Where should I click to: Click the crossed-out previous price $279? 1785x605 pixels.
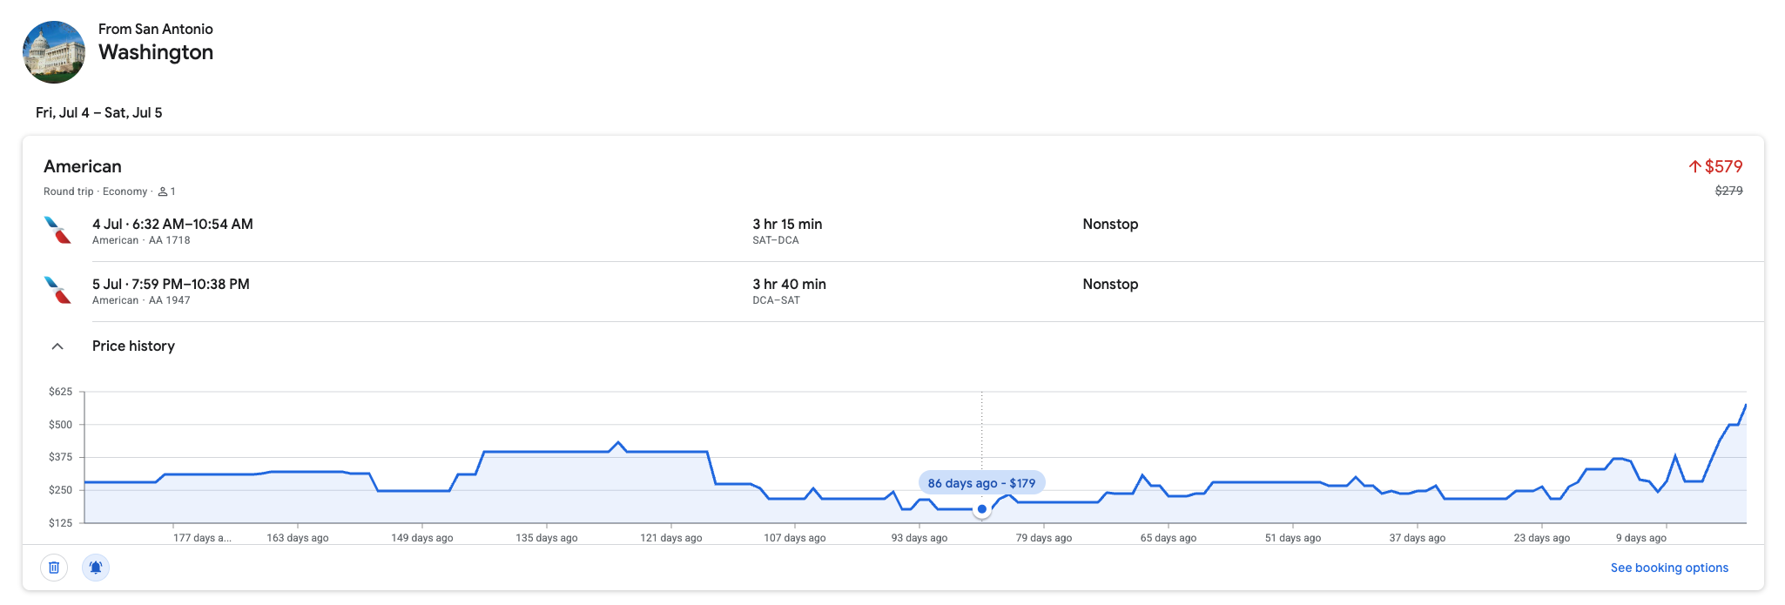tap(1728, 191)
